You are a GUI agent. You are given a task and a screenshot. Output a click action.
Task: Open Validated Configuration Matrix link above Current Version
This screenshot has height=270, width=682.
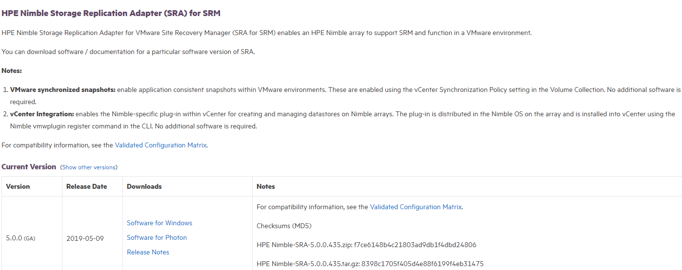[160, 145]
